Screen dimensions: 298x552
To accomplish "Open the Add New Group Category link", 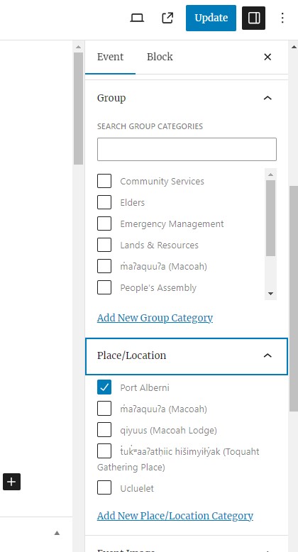I will coord(155,318).
